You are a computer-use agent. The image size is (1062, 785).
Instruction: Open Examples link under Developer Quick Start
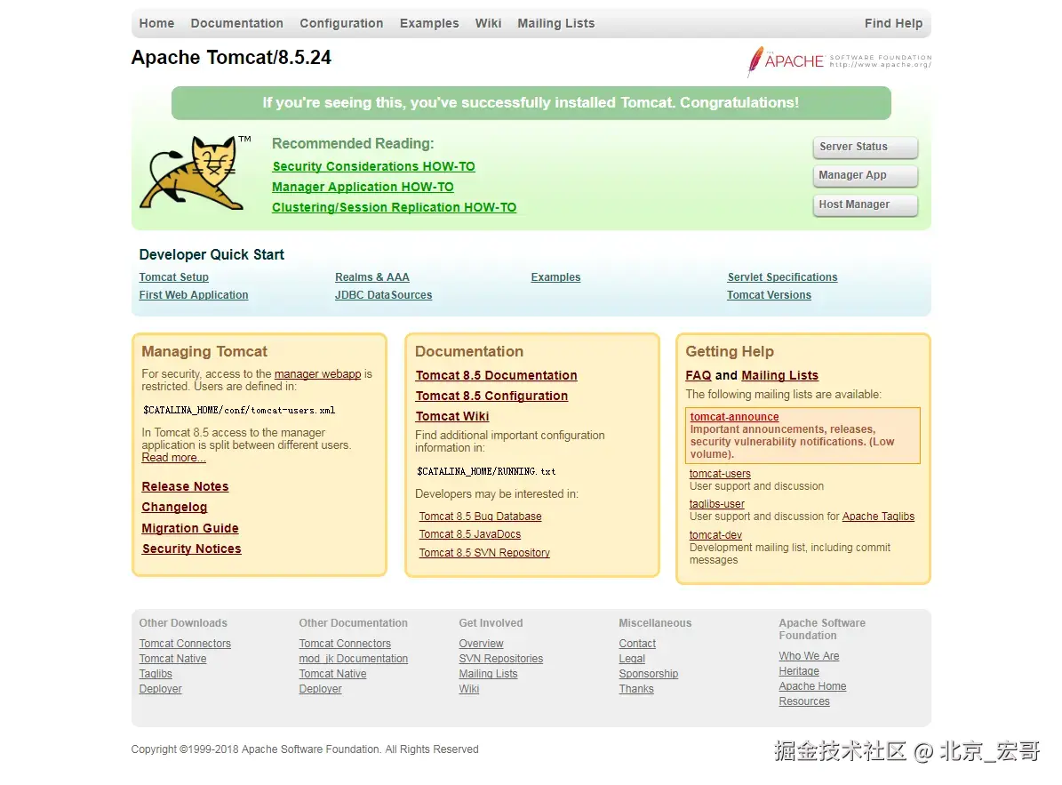(x=555, y=277)
